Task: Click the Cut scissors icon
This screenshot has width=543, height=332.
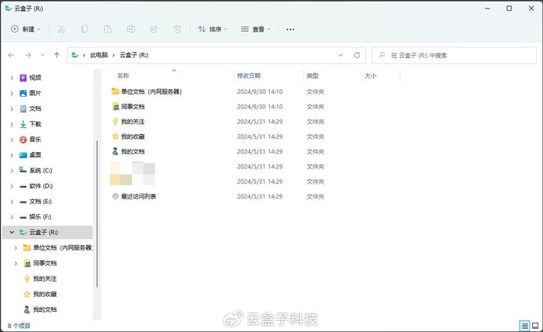Action: (61, 29)
